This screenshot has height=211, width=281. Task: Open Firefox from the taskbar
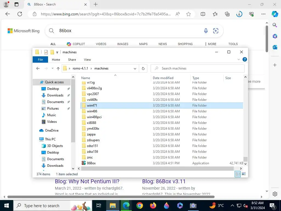pyautogui.click(x=153, y=206)
